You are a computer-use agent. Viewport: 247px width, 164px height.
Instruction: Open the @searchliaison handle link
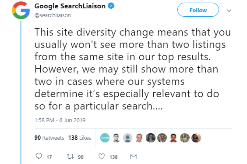(x=53, y=15)
